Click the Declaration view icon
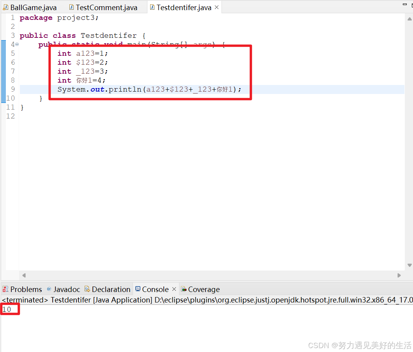The width and height of the screenshot is (413, 352). [87, 289]
